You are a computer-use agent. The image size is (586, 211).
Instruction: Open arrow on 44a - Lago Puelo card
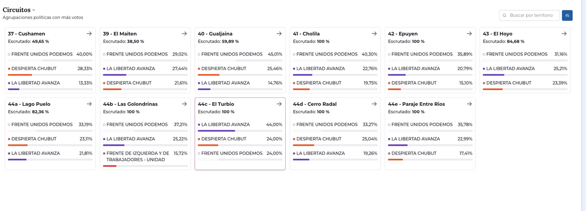click(x=89, y=104)
